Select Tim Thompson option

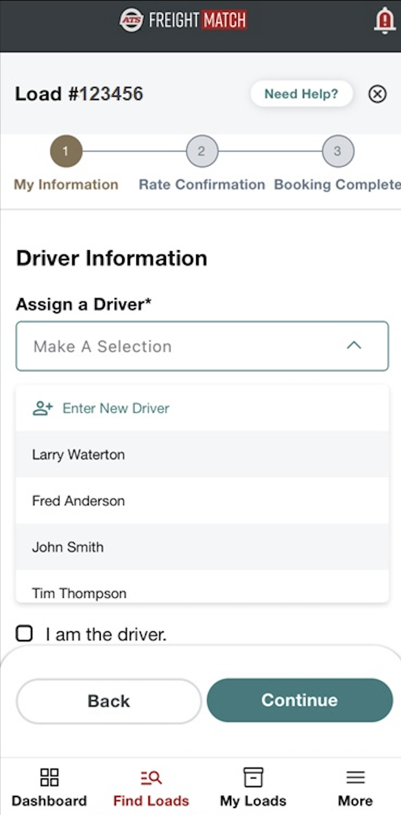tap(79, 592)
